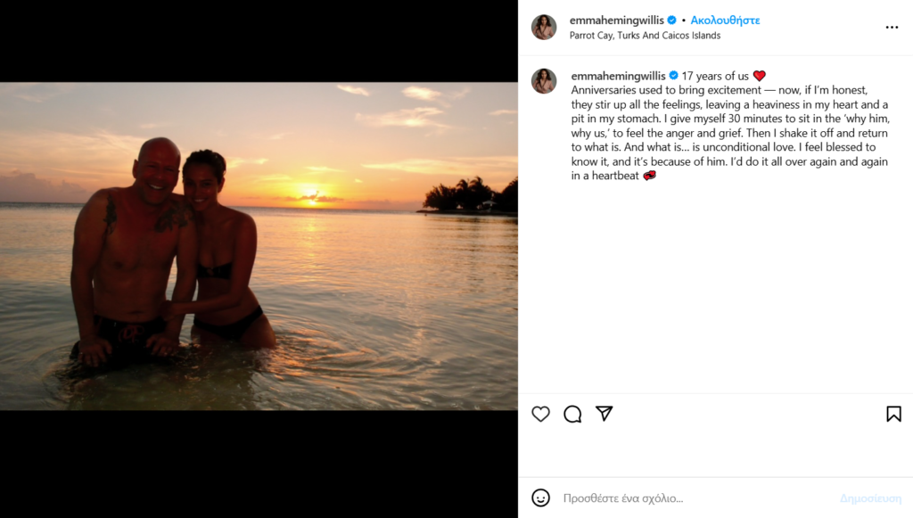Screen dimensions: 913x518
Task: Click the emmahemingwillis username in the caption
Action: coord(618,76)
